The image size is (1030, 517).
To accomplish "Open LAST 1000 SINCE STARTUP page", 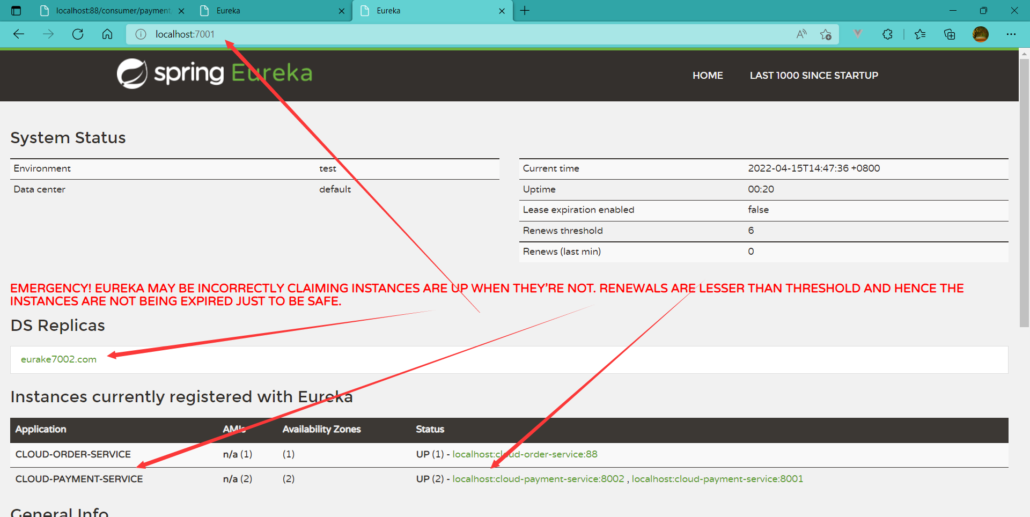I will click(814, 76).
